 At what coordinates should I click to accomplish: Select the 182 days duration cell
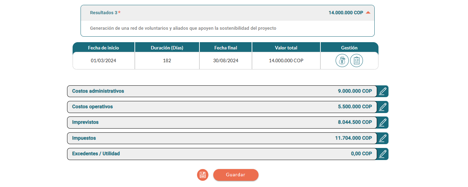167,61
